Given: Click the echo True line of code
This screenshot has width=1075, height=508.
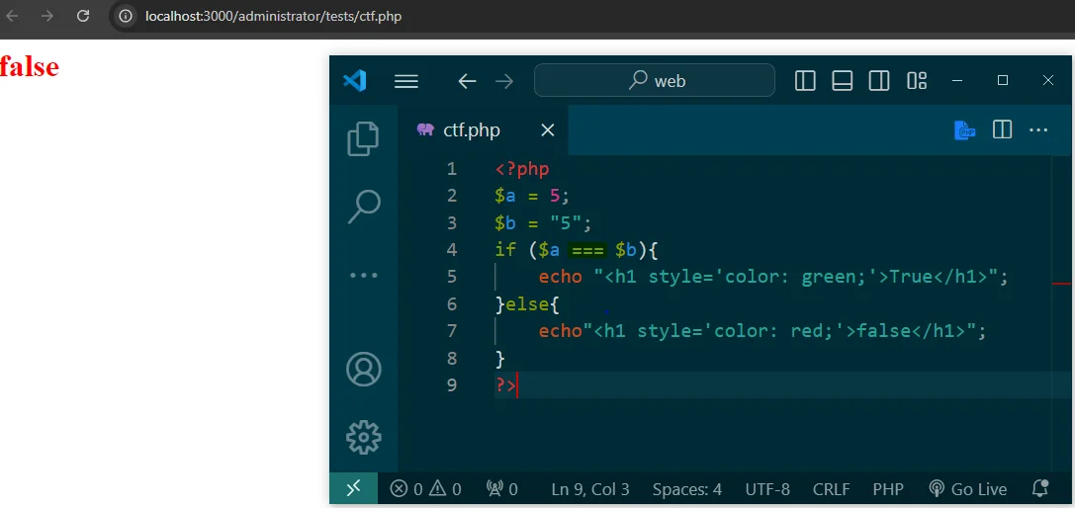Looking at the screenshot, I should click(774, 277).
